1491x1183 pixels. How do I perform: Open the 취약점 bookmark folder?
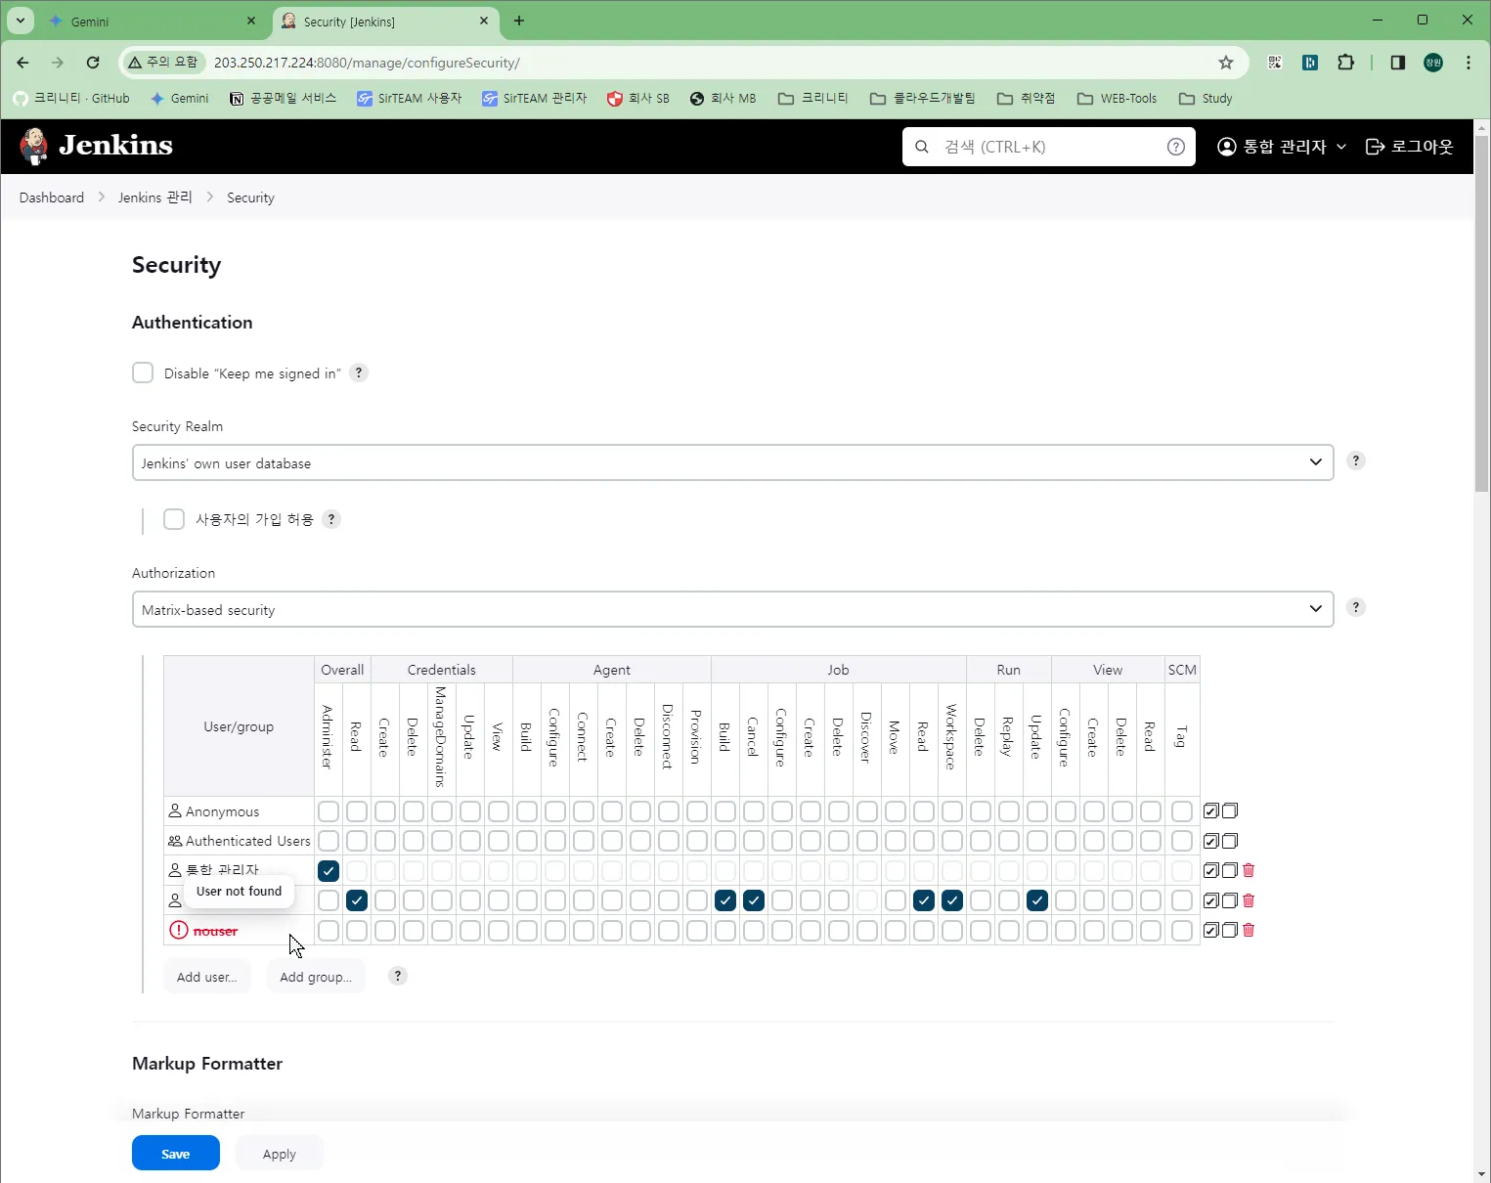pos(1027,99)
